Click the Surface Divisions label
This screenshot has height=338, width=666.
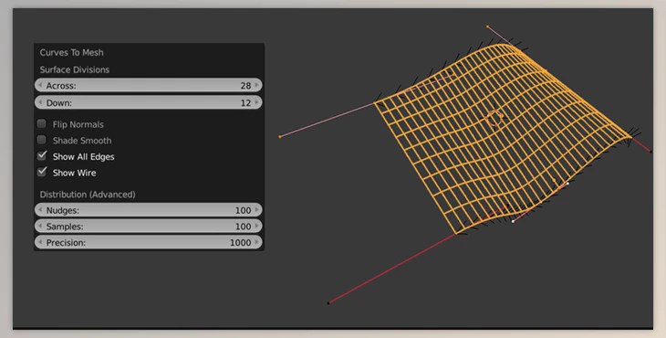[74, 69]
